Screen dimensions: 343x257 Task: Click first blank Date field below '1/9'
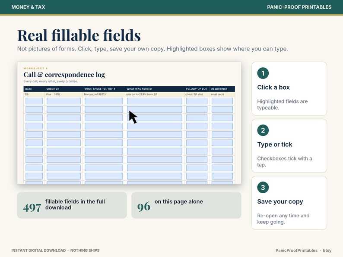coord(34,101)
